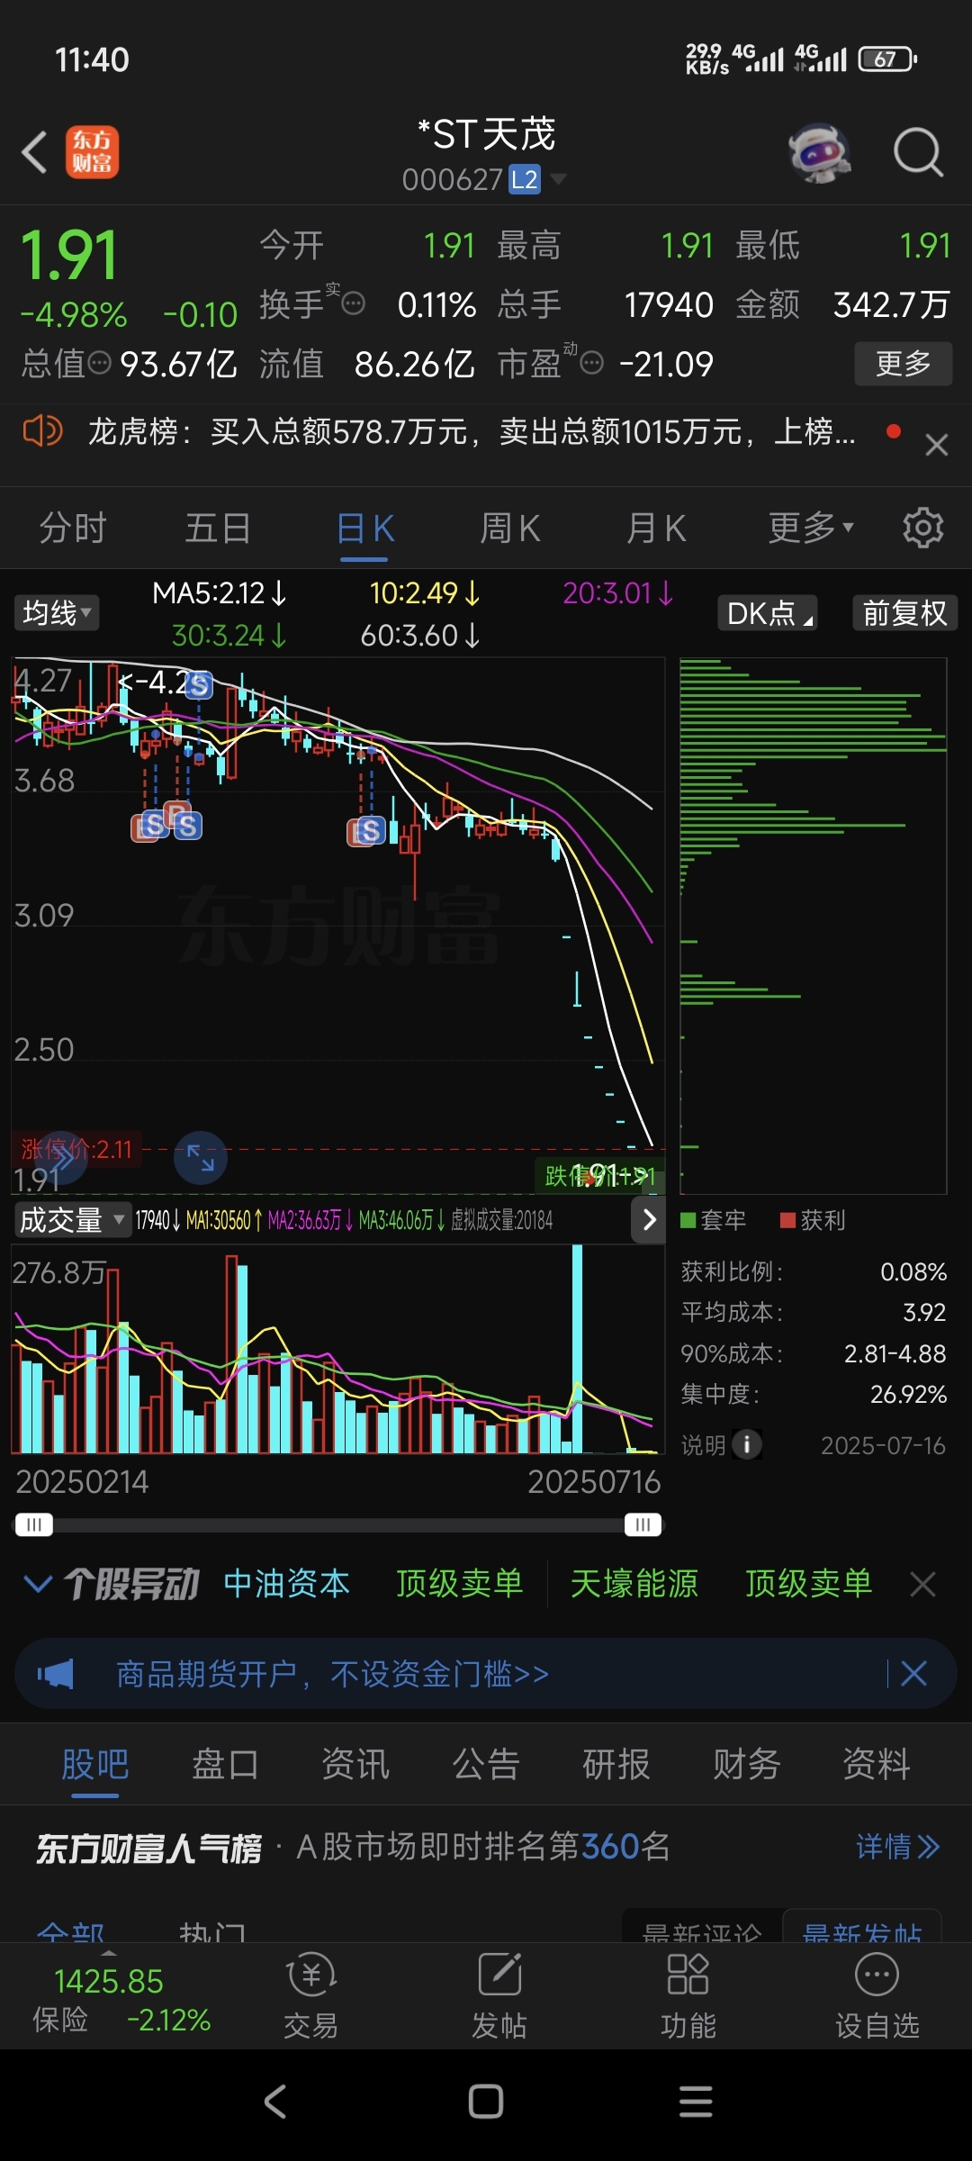Collapse the 个股异动 chevron
972x2161 pixels.
[38, 1584]
